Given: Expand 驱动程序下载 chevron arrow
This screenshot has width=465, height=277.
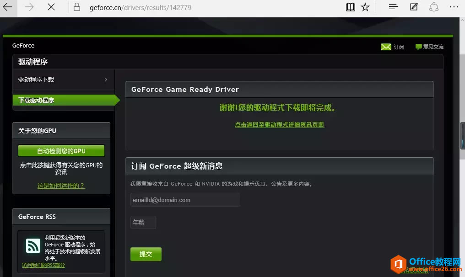Looking at the screenshot, I should (x=106, y=80).
